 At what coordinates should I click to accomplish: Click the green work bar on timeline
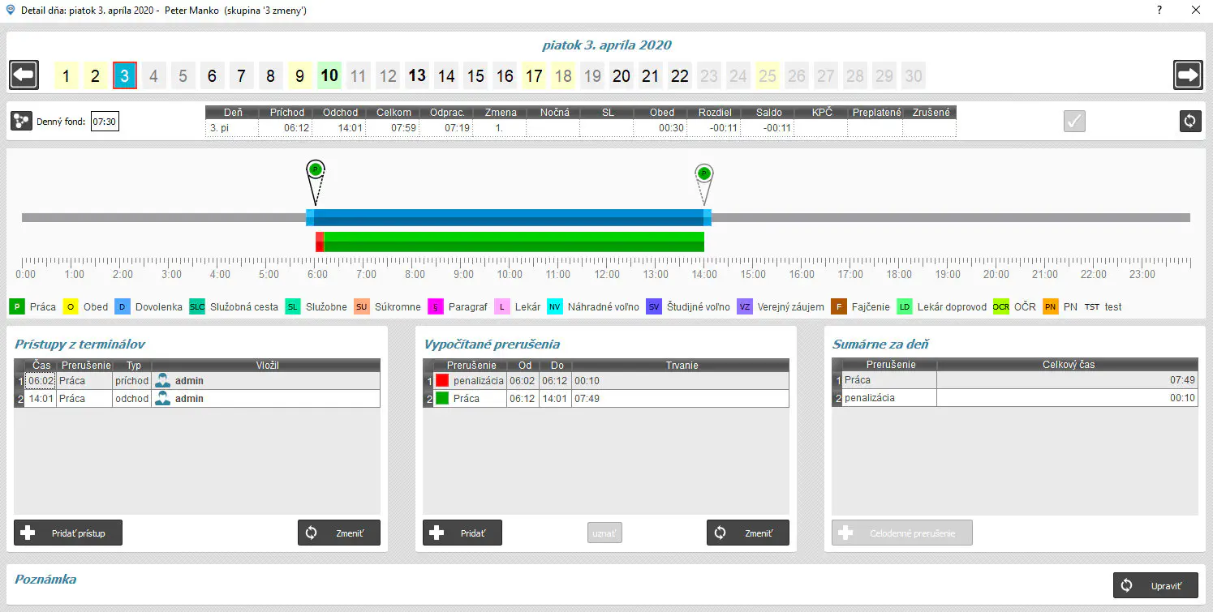(x=514, y=242)
